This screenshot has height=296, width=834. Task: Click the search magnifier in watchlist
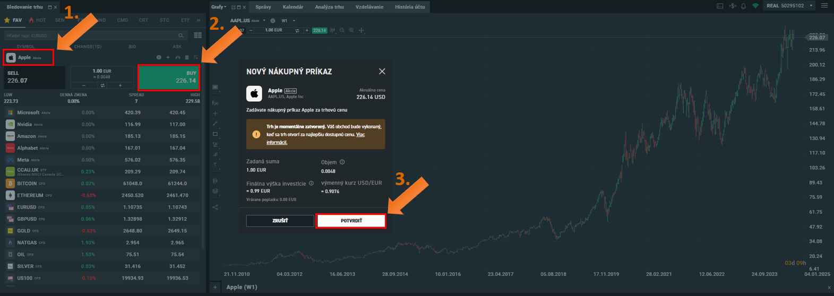[x=181, y=36]
